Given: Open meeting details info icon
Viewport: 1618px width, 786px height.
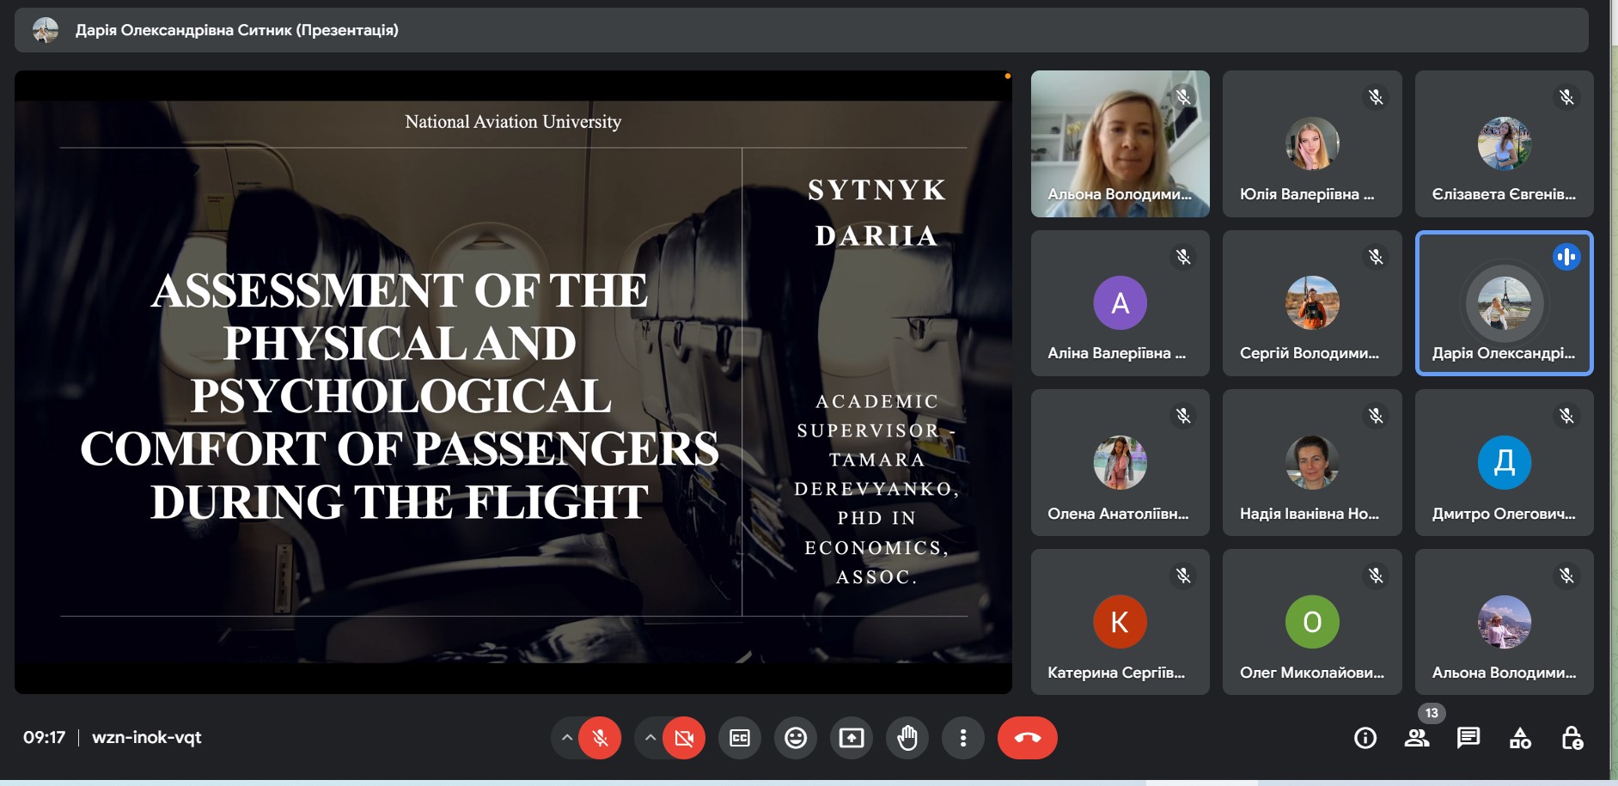Looking at the screenshot, I should click(1365, 738).
